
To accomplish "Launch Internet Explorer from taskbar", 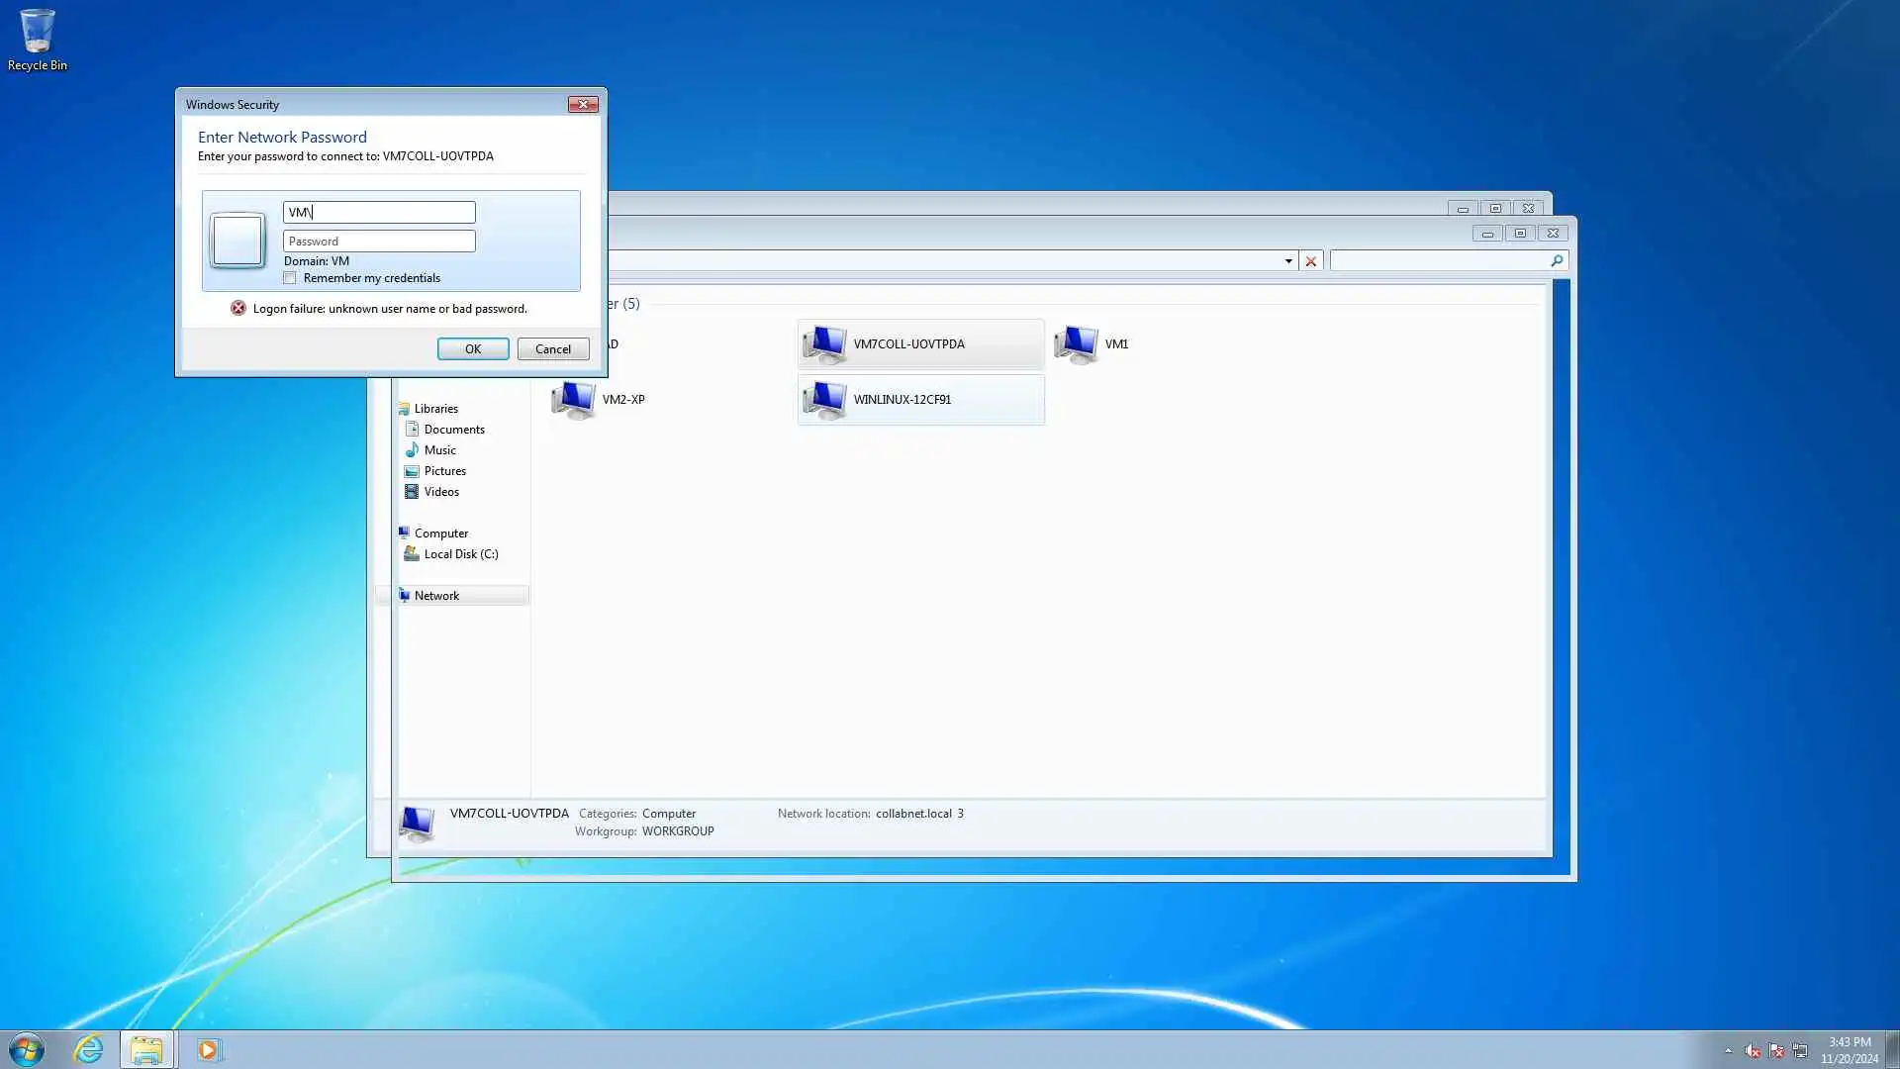I will click(x=88, y=1049).
